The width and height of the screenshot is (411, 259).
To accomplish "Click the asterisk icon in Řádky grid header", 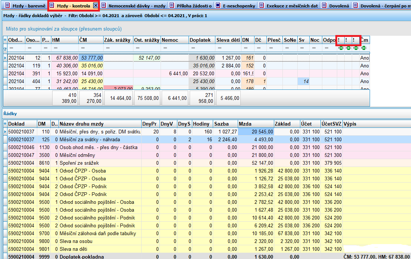I will point(5,124).
